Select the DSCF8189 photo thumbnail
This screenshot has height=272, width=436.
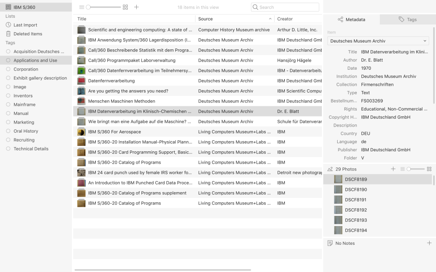(338, 179)
